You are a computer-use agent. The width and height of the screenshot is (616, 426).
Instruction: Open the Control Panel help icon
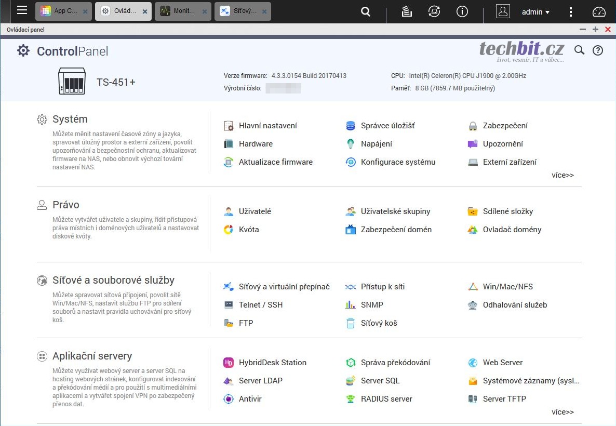point(598,50)
